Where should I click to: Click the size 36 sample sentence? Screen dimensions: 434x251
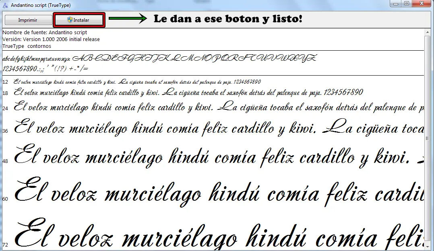(219, 128)
